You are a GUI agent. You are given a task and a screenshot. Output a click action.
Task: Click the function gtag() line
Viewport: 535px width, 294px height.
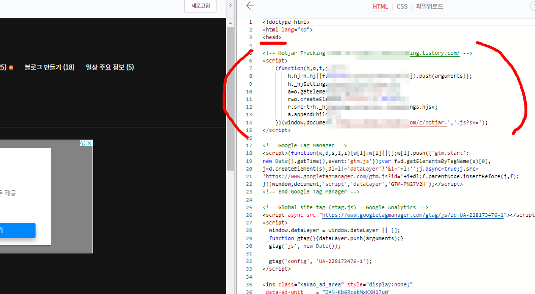336,238
